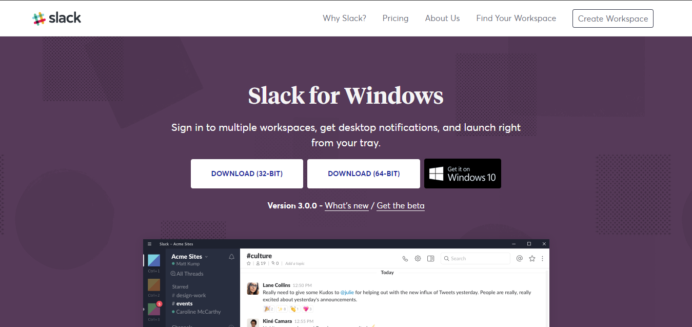Go to the Pricing page

[x=396, y=18]
